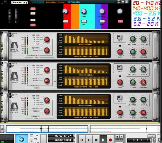Toggle pink button under the unlabeled Combinator knob
The width and height of the screenshot is (162, 143).
(120, 21)
